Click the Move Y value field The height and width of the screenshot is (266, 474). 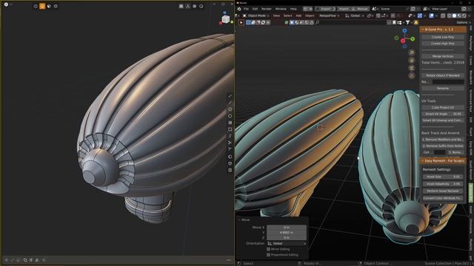pyautogui.click(x=287, y=233)
